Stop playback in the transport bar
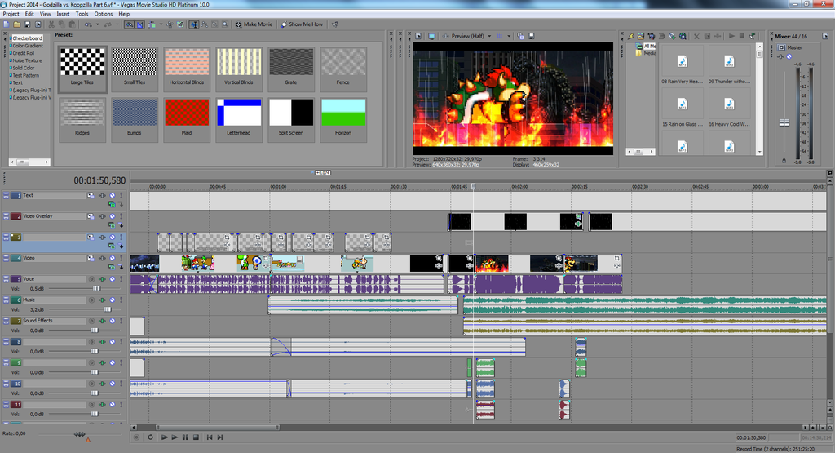The height and width of the screenshot is (453, 835). pyautogui.click(x=196, y=437)
